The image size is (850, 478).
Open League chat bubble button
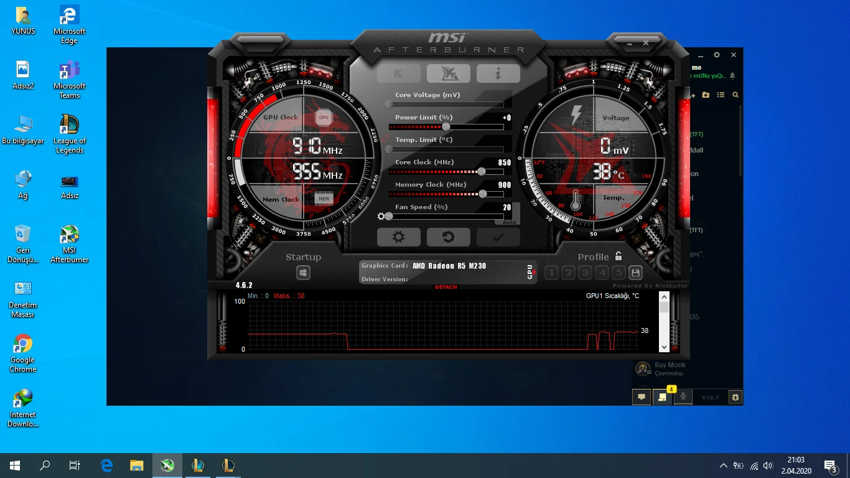tap(642, 396)
